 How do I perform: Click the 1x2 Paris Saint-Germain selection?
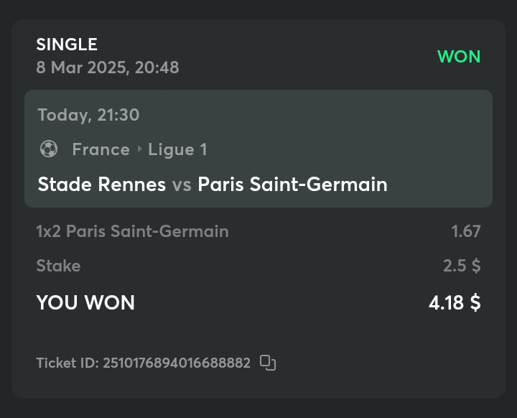(132, 231)
